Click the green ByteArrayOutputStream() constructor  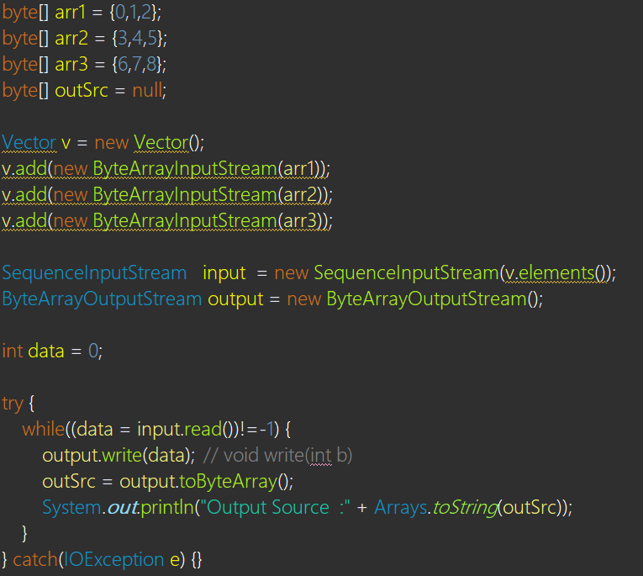[432, 299]
